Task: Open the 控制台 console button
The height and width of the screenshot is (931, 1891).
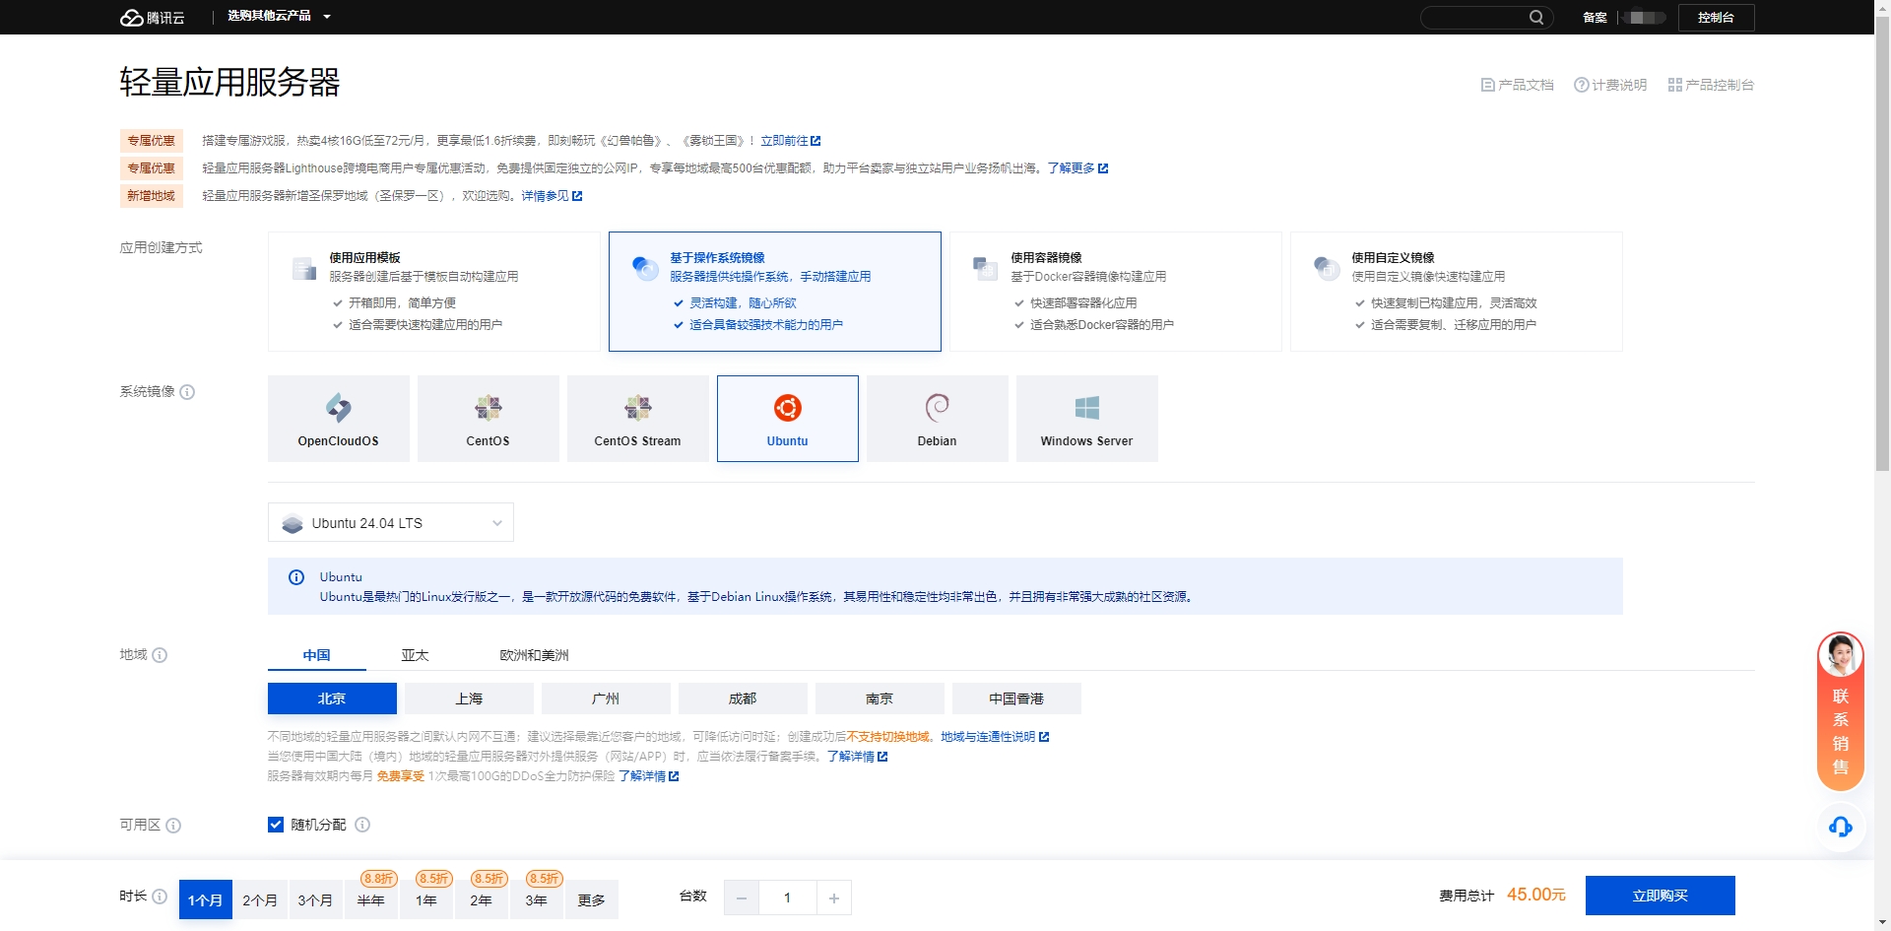Action: click(1716, 18)
